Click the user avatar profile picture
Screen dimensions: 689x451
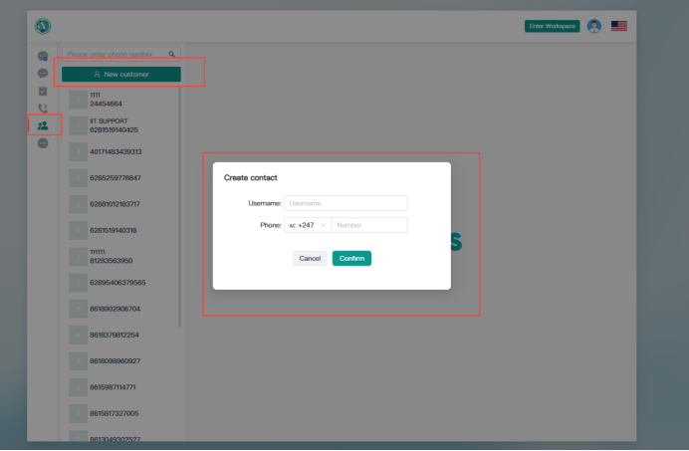tap(594, 26)
